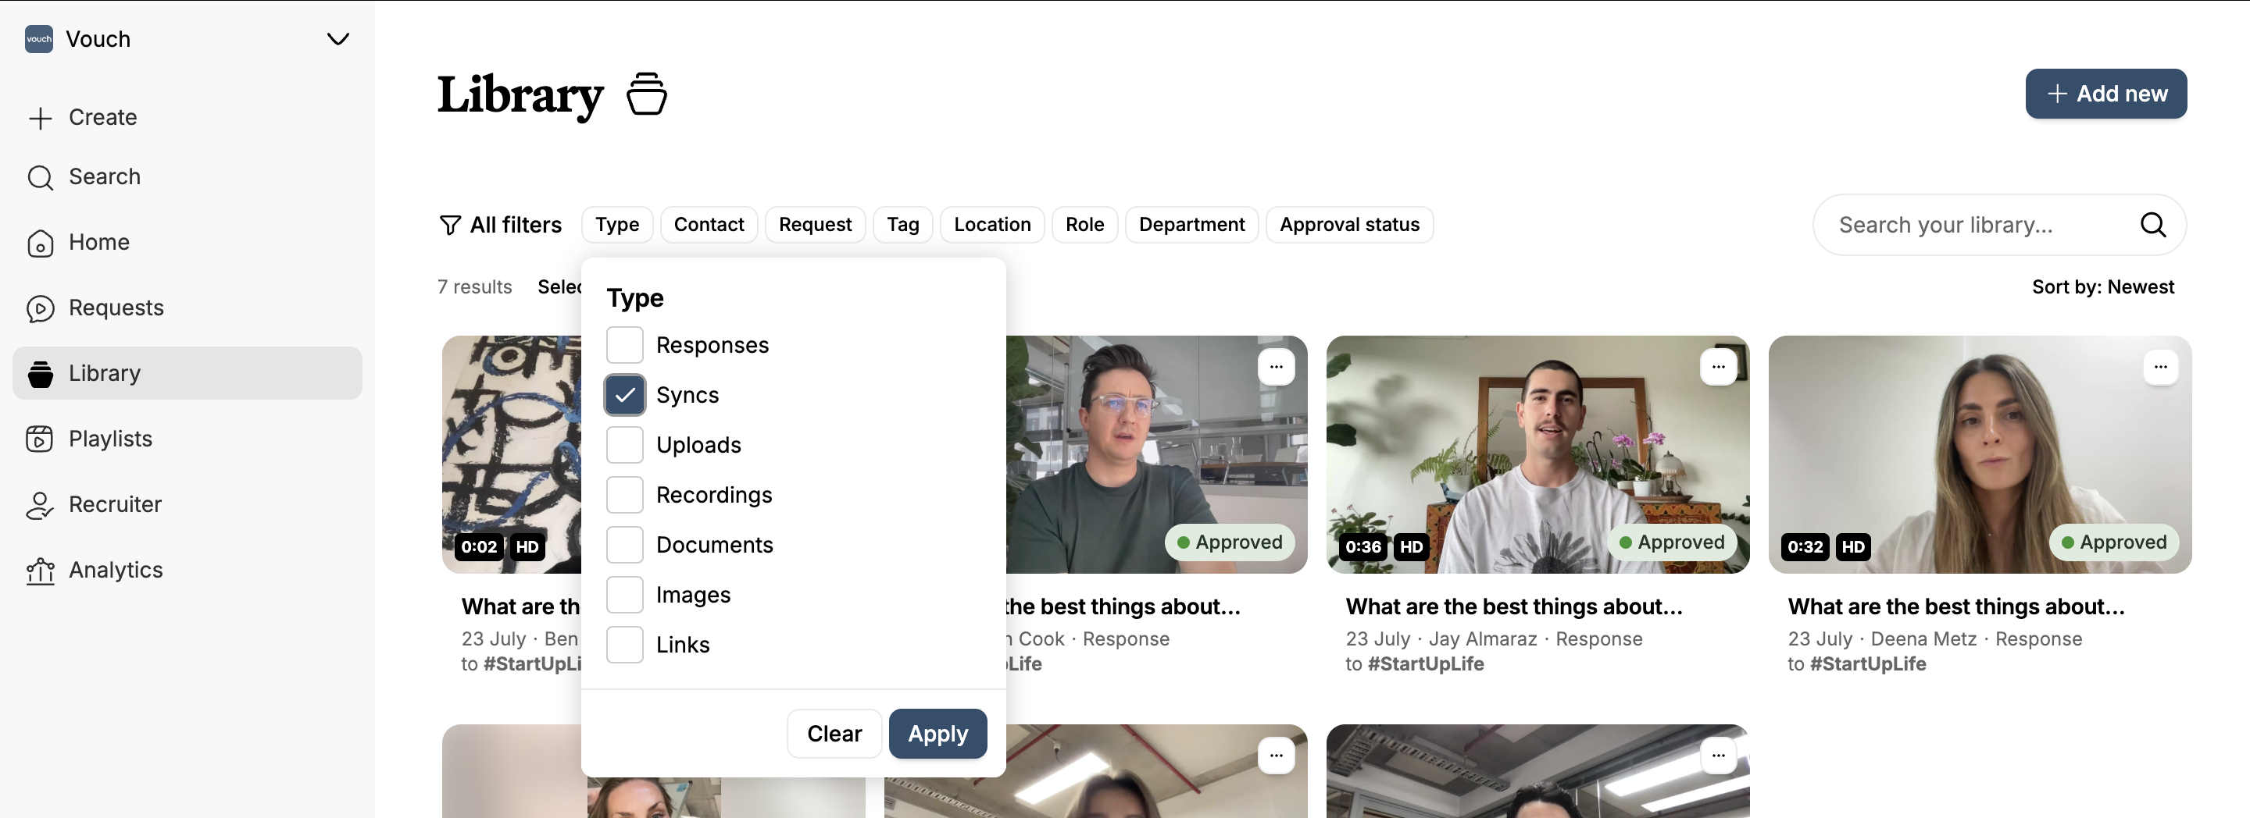Viewport: 2250px width, 818px height.
Task: Check the Images checkbox
Action: pyautogui.click(x=624, y=595)
